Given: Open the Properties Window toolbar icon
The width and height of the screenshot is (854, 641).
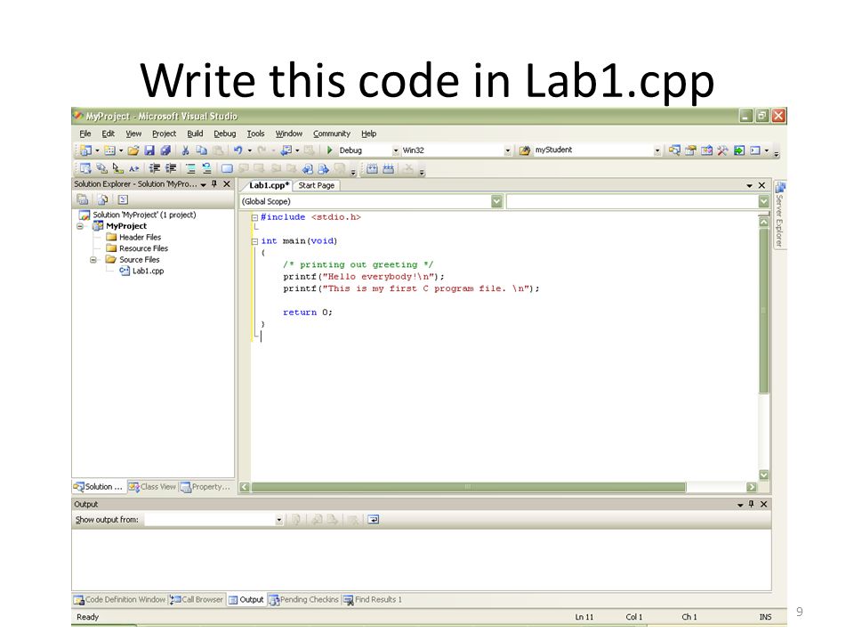Looking at the screenshot, I should (690, 150).
